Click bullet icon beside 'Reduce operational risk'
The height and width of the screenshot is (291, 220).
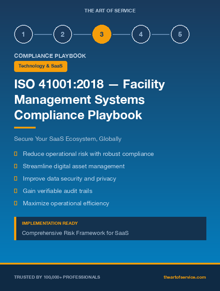pyautogui.click(x=16, y=154)
